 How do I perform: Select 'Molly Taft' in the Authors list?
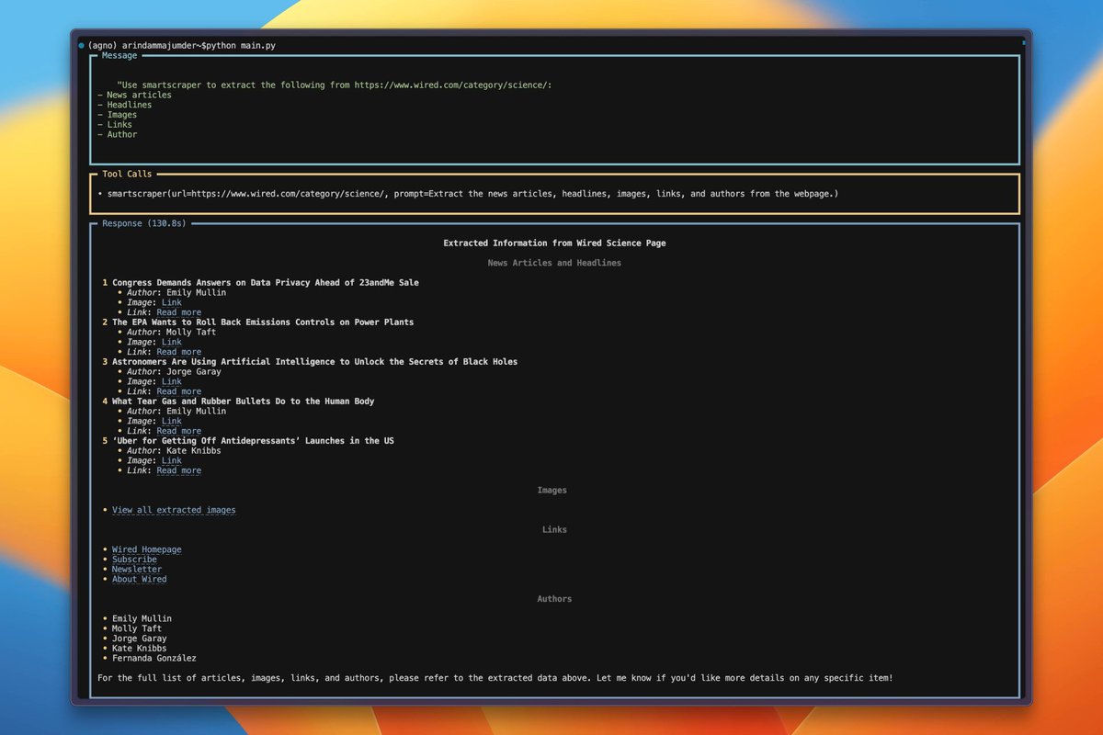[137, 629]
